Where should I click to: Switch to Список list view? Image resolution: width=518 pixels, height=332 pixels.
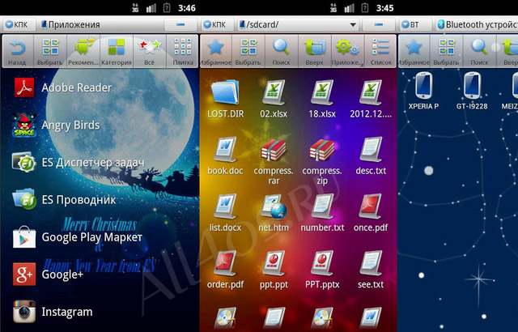(x=380, y=52)
